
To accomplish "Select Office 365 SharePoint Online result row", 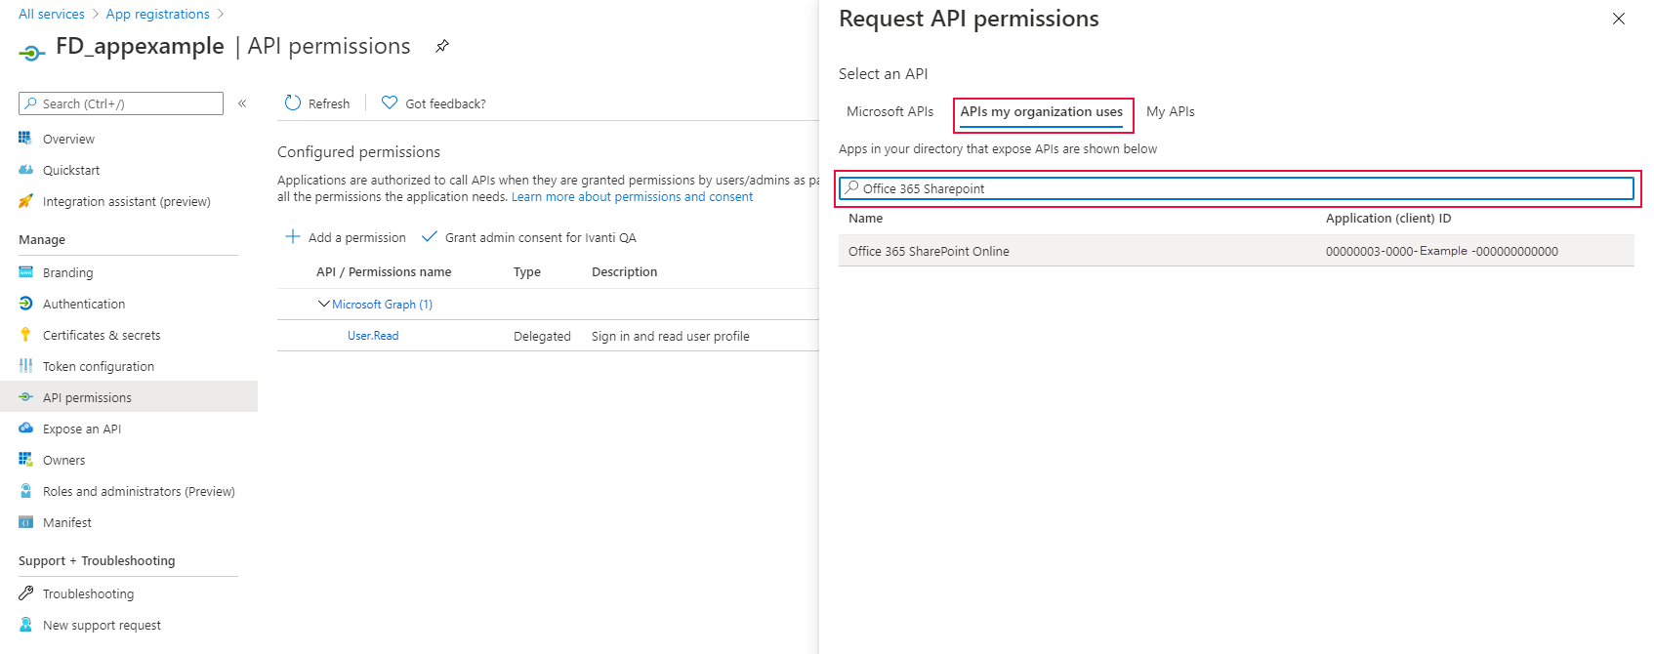I will 929,251.
